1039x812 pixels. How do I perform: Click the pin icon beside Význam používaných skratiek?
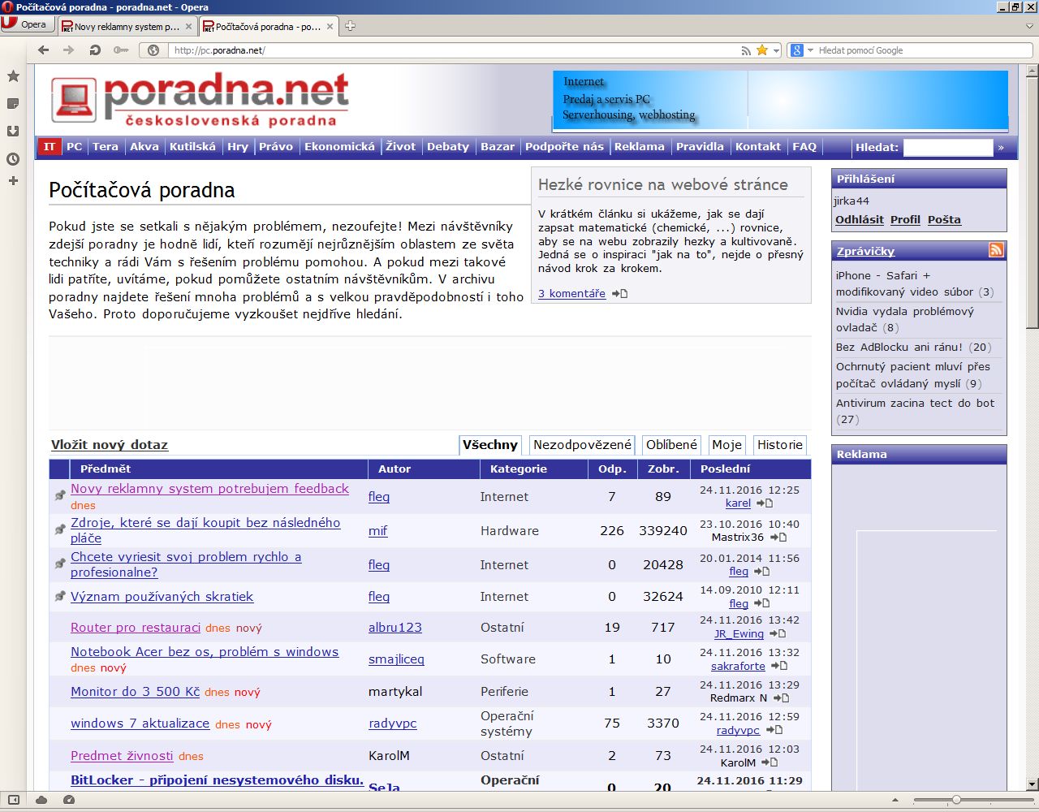tap(60, 597)
